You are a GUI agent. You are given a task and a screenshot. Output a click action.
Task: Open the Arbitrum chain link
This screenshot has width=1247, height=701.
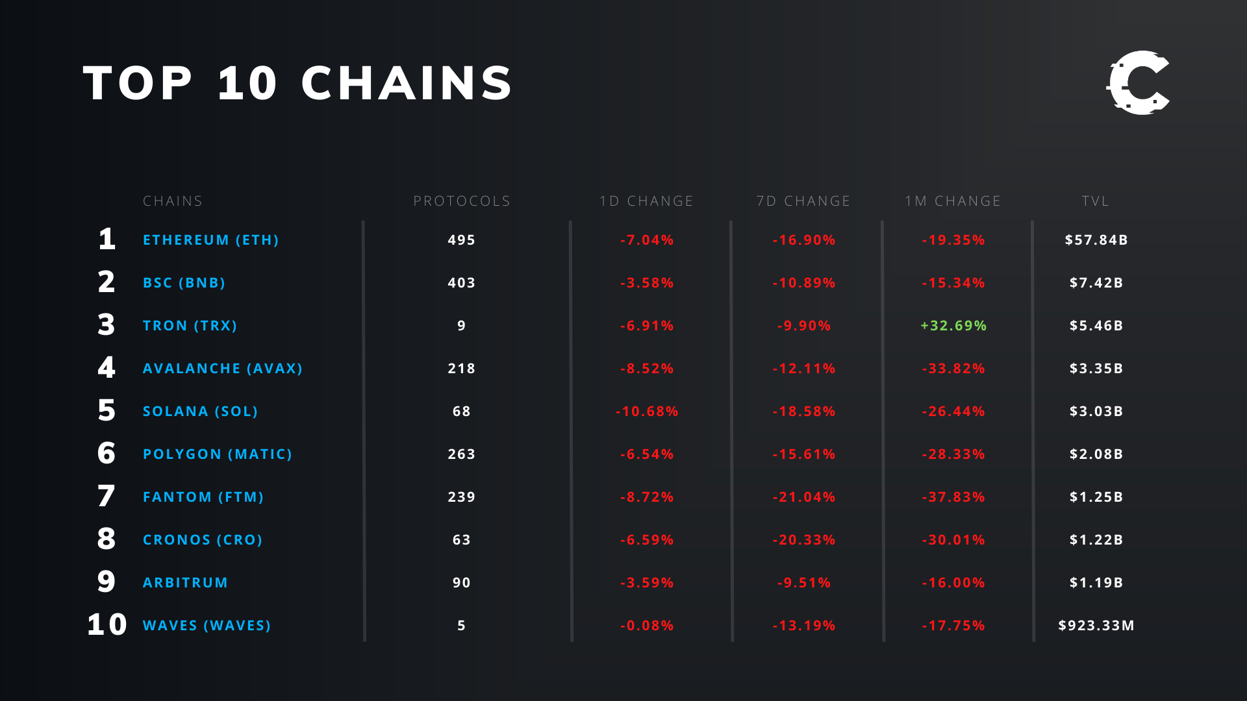185,583
